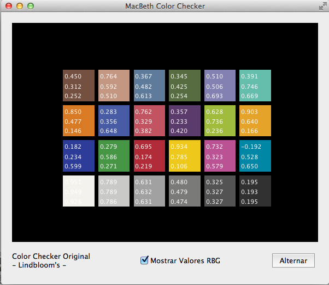Select the light skin swatch starting with 0.764

pos(114,86)
